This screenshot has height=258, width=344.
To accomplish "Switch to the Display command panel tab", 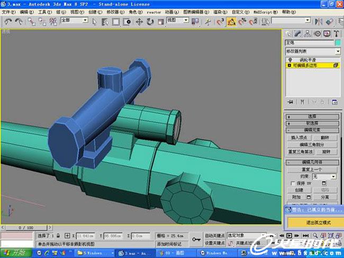I will [x=327, y=34].
